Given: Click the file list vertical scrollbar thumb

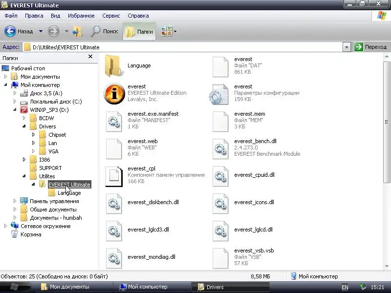Looking at the screenshot, I should [387, 122].
